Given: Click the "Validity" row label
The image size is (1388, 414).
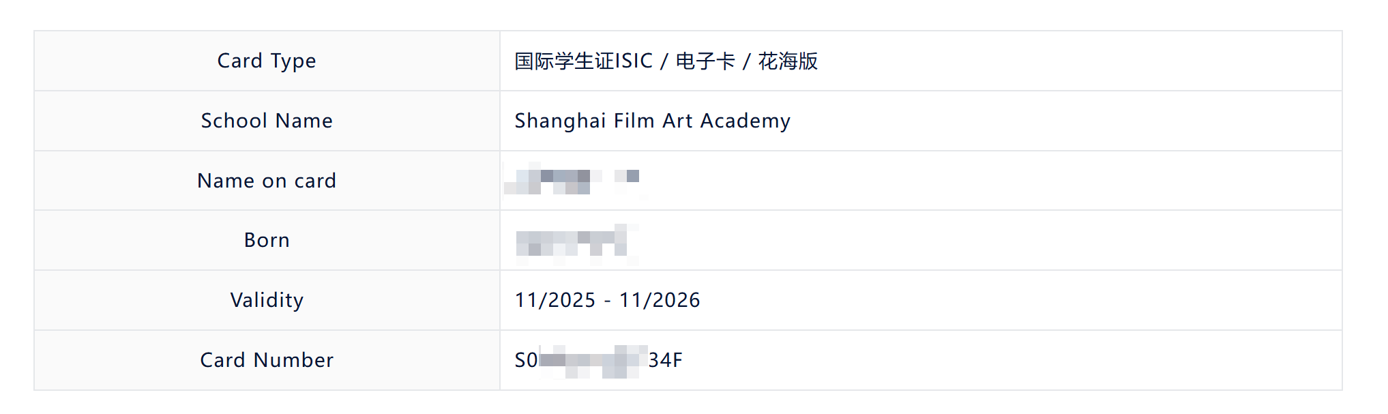Looking at the screenshot, I should coord(267,300).
